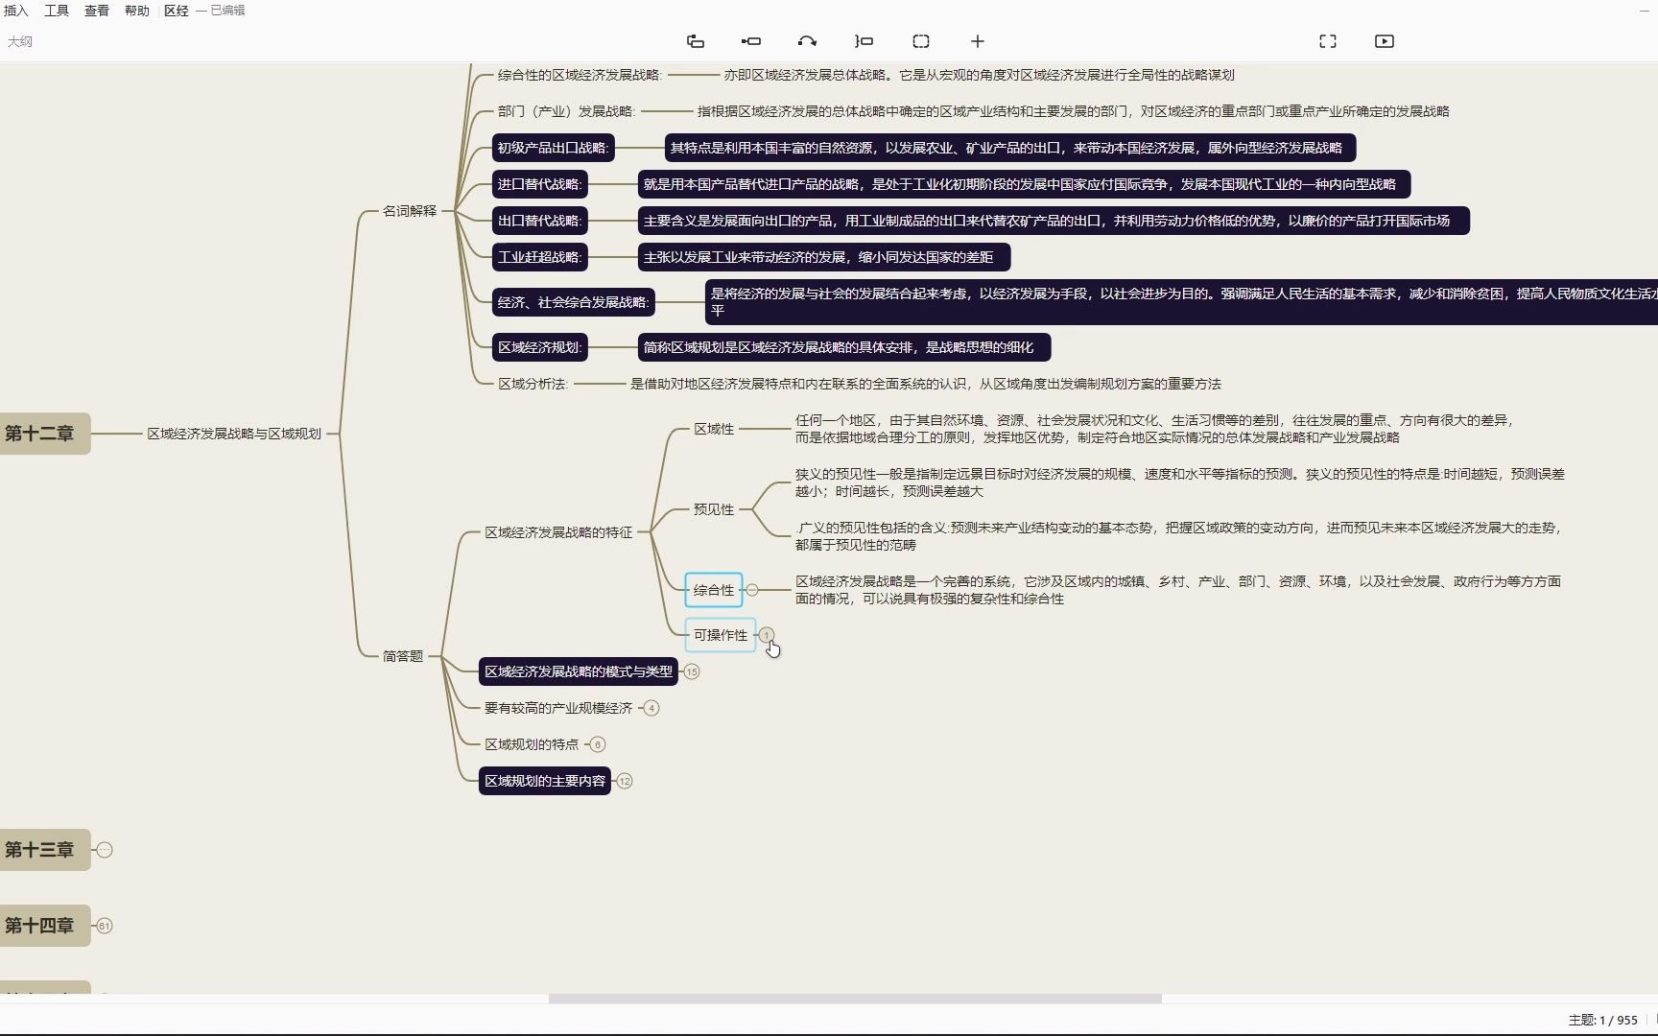
Task: Select 区域经济发展战略的特征 node
Action: pyautogui.click(x=558, y=532)
